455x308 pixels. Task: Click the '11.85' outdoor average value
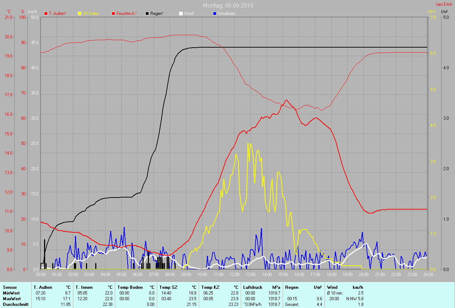pyautogui.click(x=66, y=304)
